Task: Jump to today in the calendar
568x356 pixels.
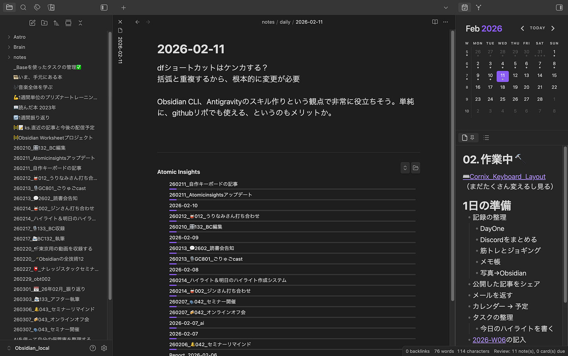Action: 537,28
